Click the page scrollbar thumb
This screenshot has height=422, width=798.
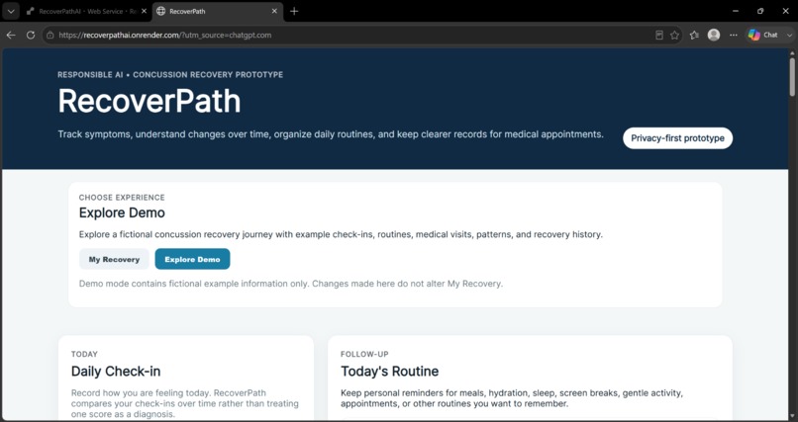(x=792, y=77)
